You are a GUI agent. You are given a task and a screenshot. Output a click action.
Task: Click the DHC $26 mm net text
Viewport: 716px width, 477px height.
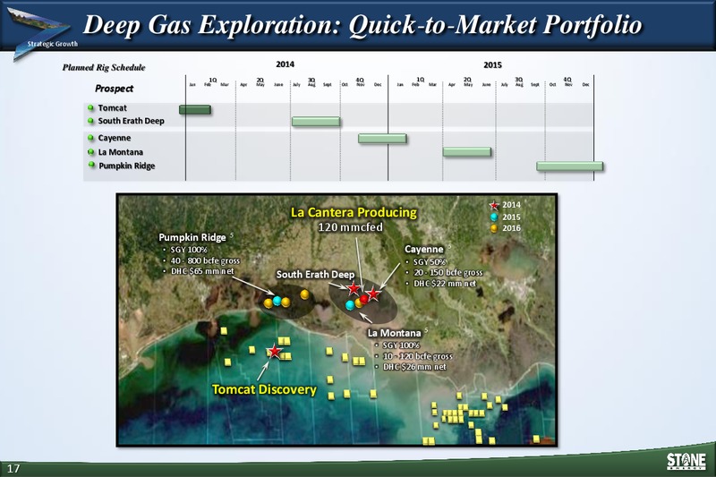point(414,367)
